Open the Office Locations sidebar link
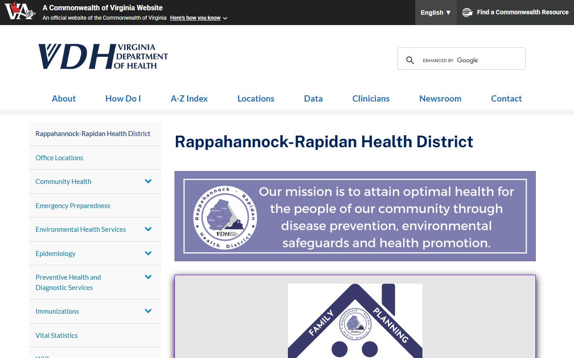The image size is (574, 358). click(x=59, y=158)
